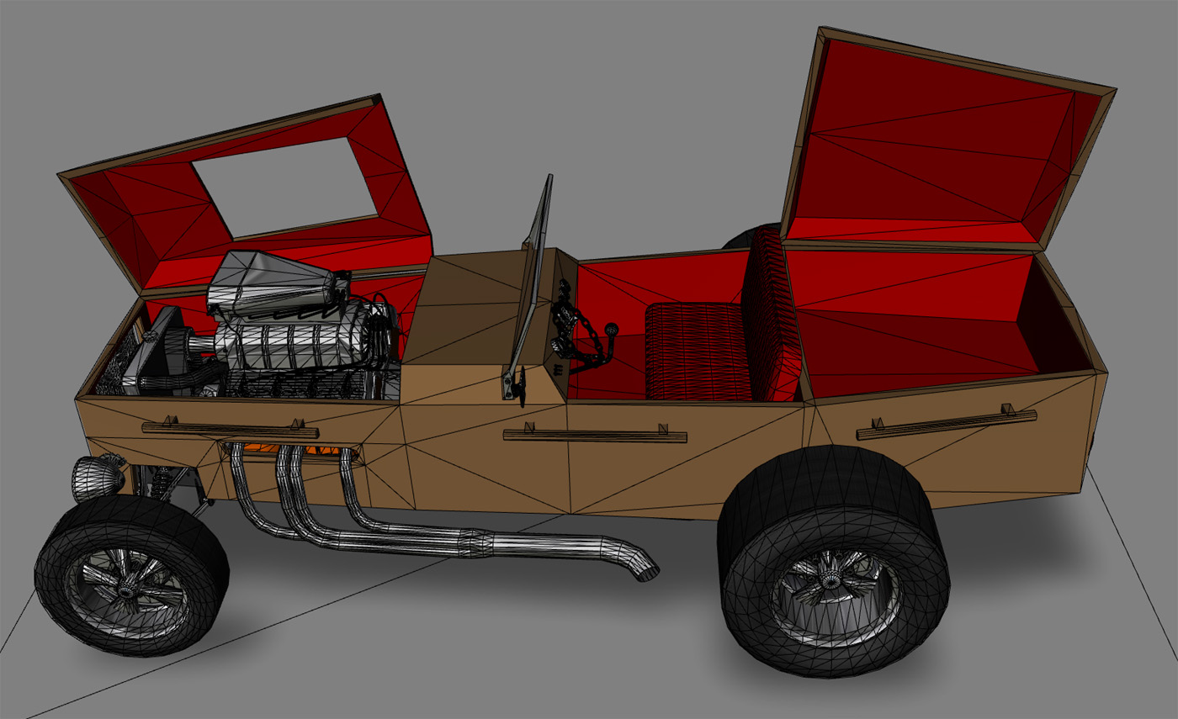Select the middle side carrying handle
The height and width of the screenshot is (719, 1178).
pos(594,435)
